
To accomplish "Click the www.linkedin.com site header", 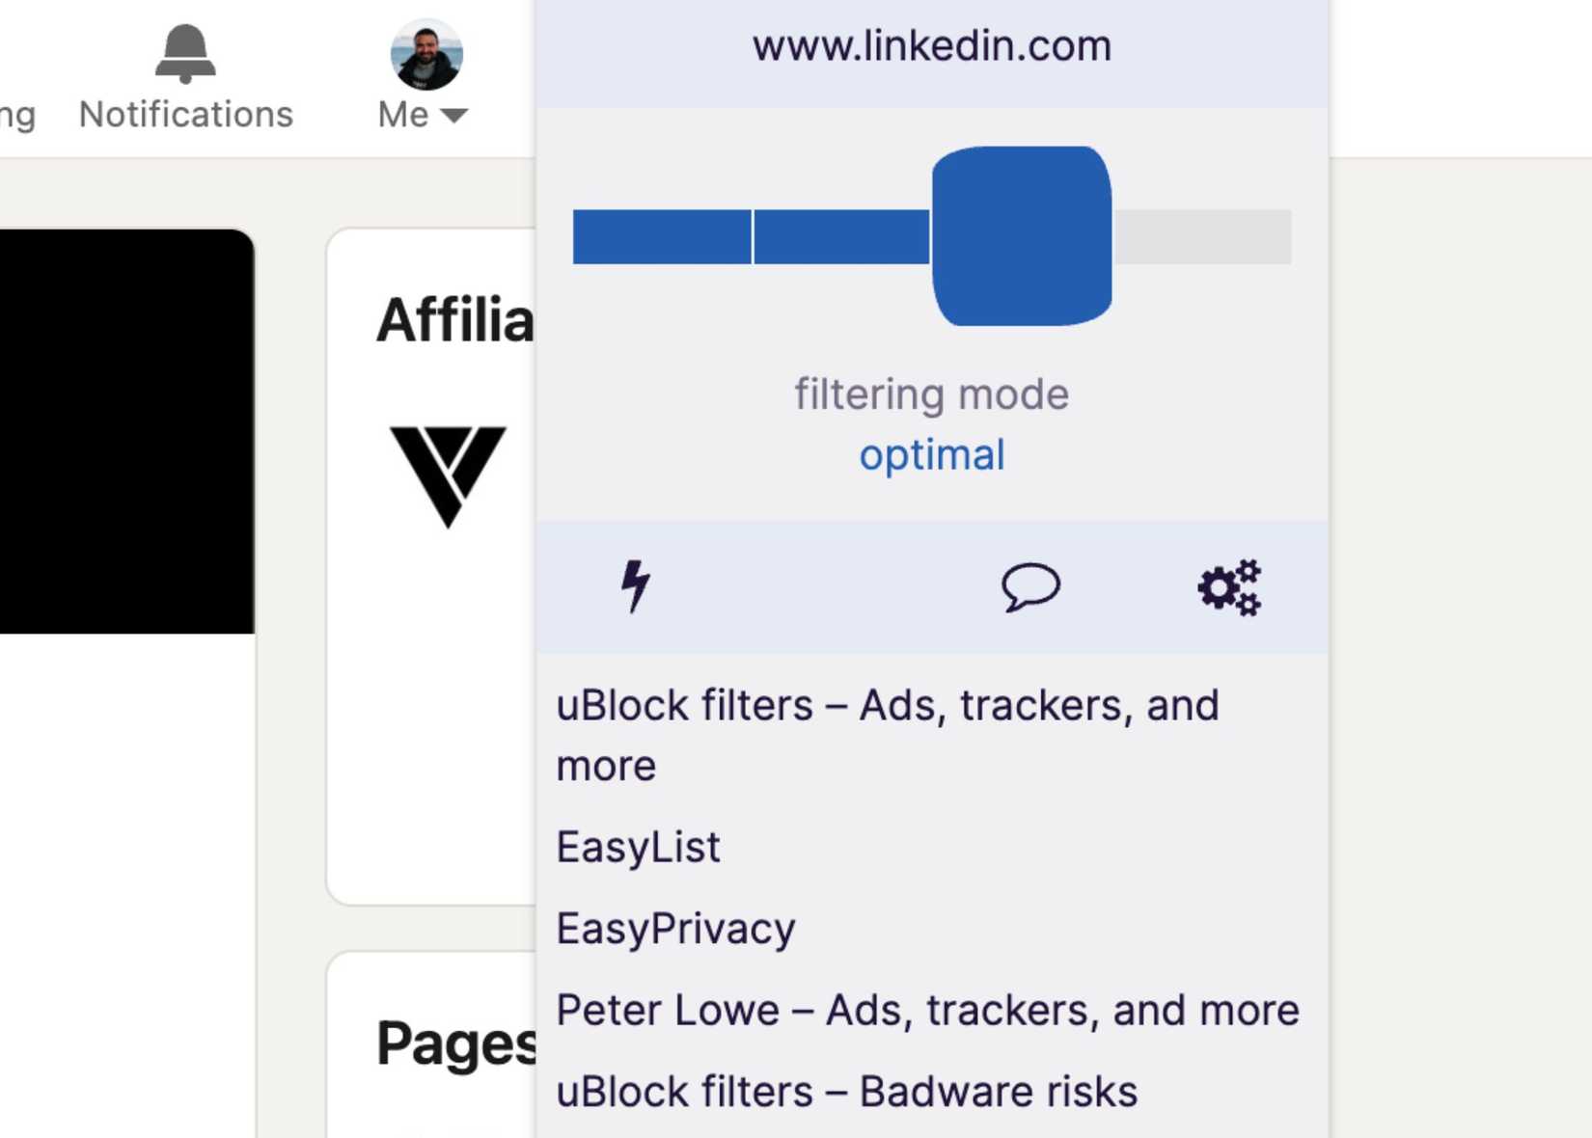I will click(x=932, y=45).
